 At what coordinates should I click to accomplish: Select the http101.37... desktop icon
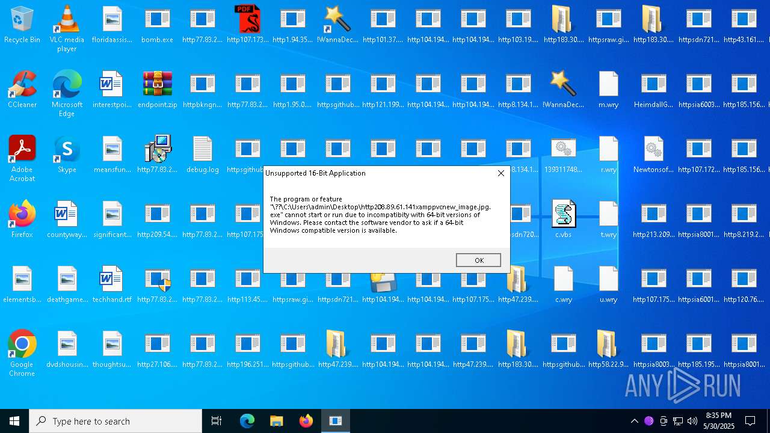383,25
